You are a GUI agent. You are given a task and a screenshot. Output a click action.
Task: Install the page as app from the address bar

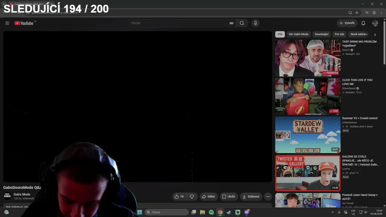350,13
